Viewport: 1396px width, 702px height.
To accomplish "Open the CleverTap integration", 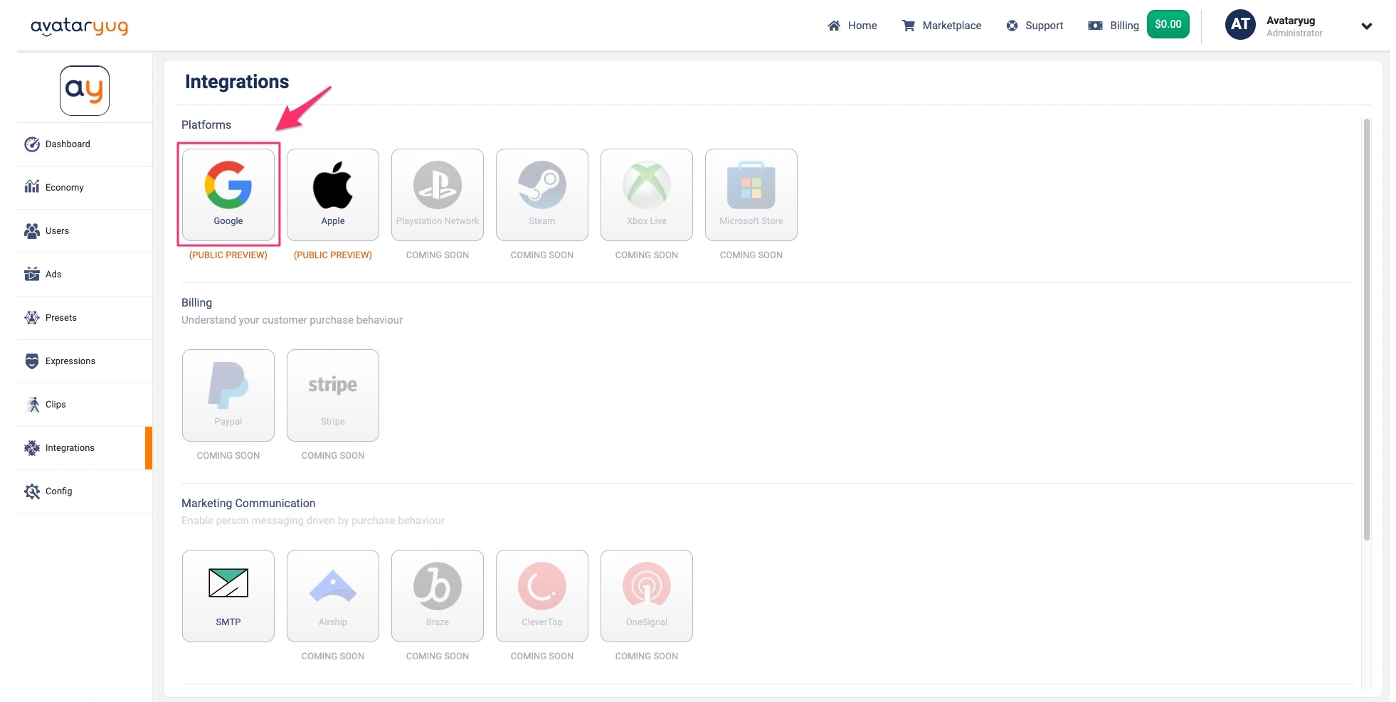I will point(541,595).
